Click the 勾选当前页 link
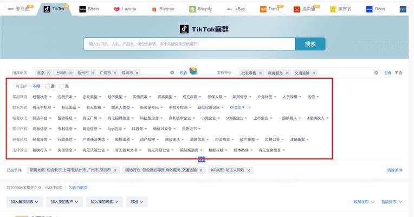 coord(78,188)
